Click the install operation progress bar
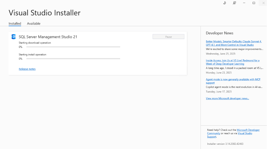Screen dimensions: 267x149 [x=73, y=59]
